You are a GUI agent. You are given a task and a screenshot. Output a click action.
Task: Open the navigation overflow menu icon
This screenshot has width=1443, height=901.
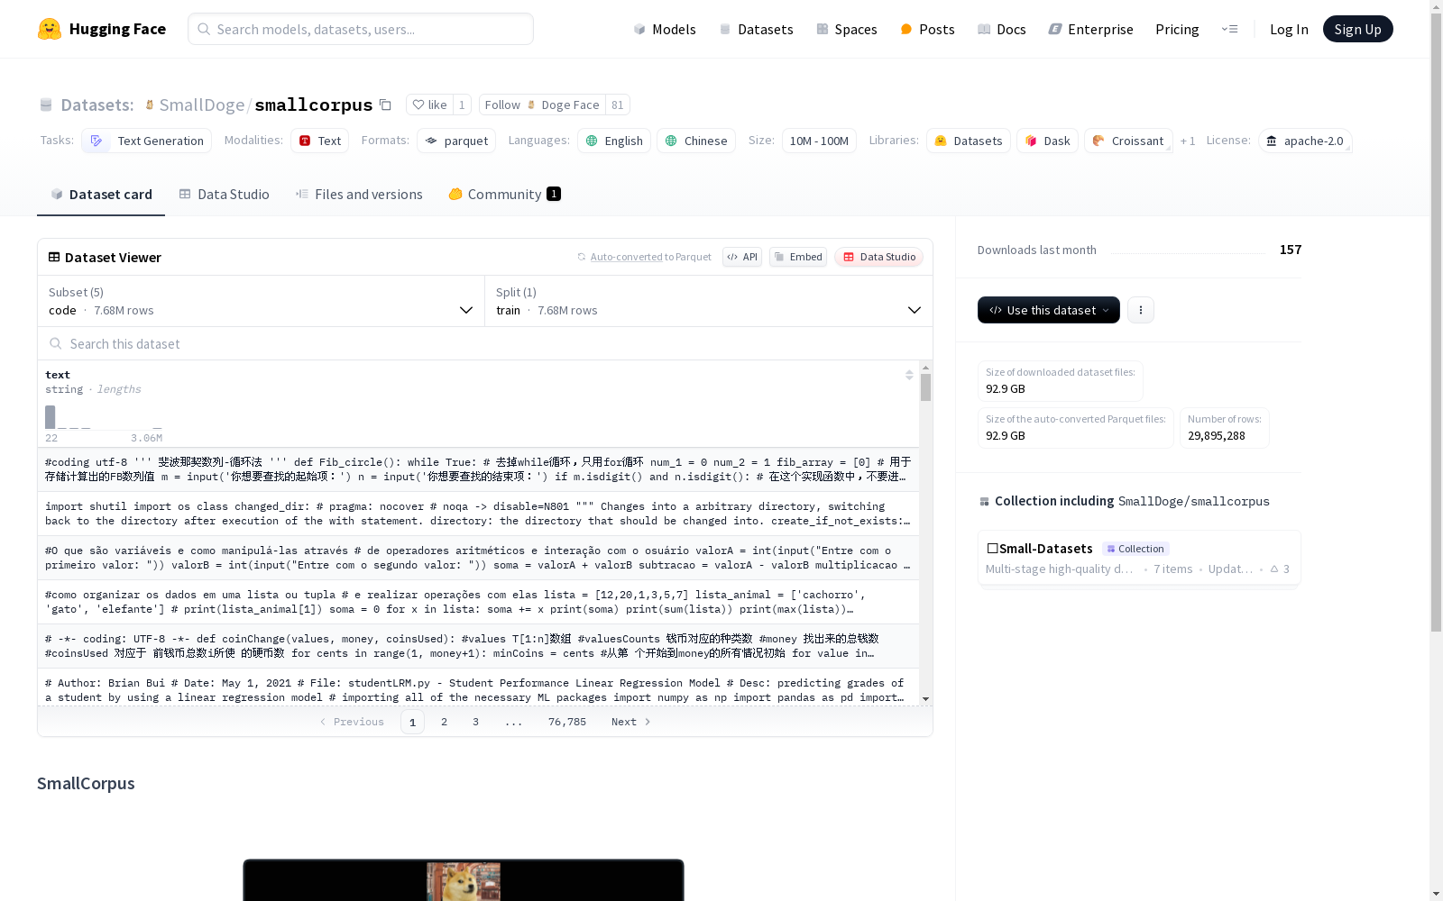(x=1229, y=29)
